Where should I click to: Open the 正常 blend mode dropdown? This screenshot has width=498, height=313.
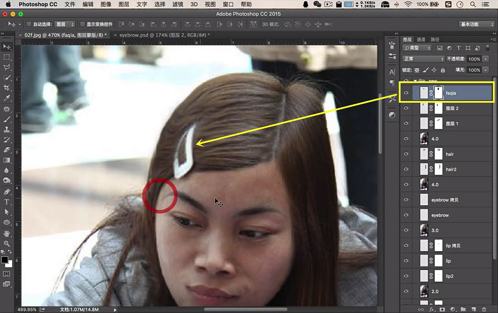point(423,59)
